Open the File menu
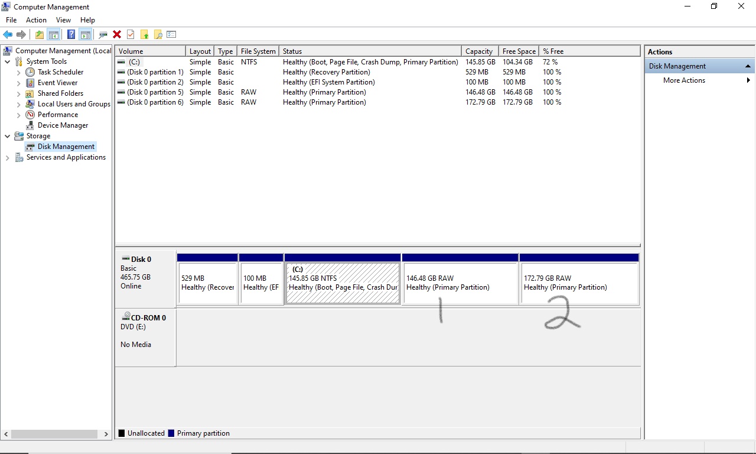 point(11,20)
